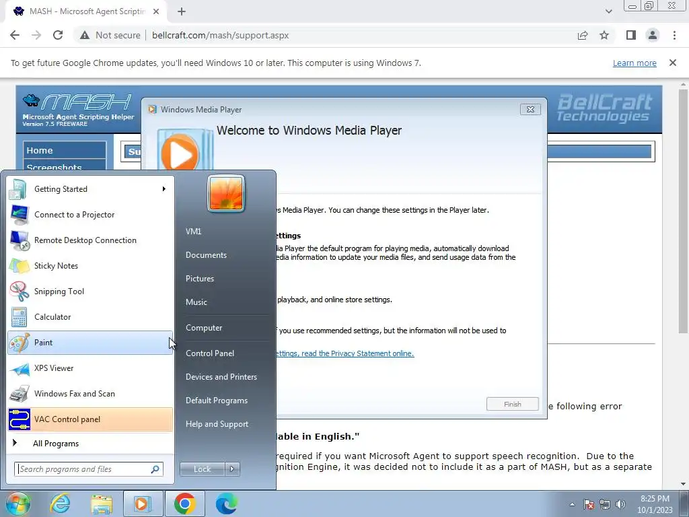This screenshot has height=517, width=689.
Task: Switch to Chrome on the taskbar
Action: pyautogui.click(x=184, y=504)
